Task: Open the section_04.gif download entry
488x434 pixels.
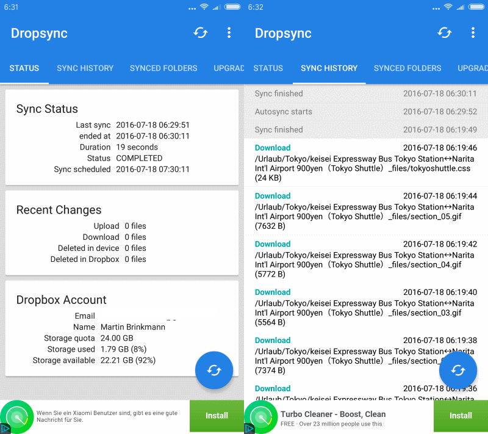Action: point(366,259)
